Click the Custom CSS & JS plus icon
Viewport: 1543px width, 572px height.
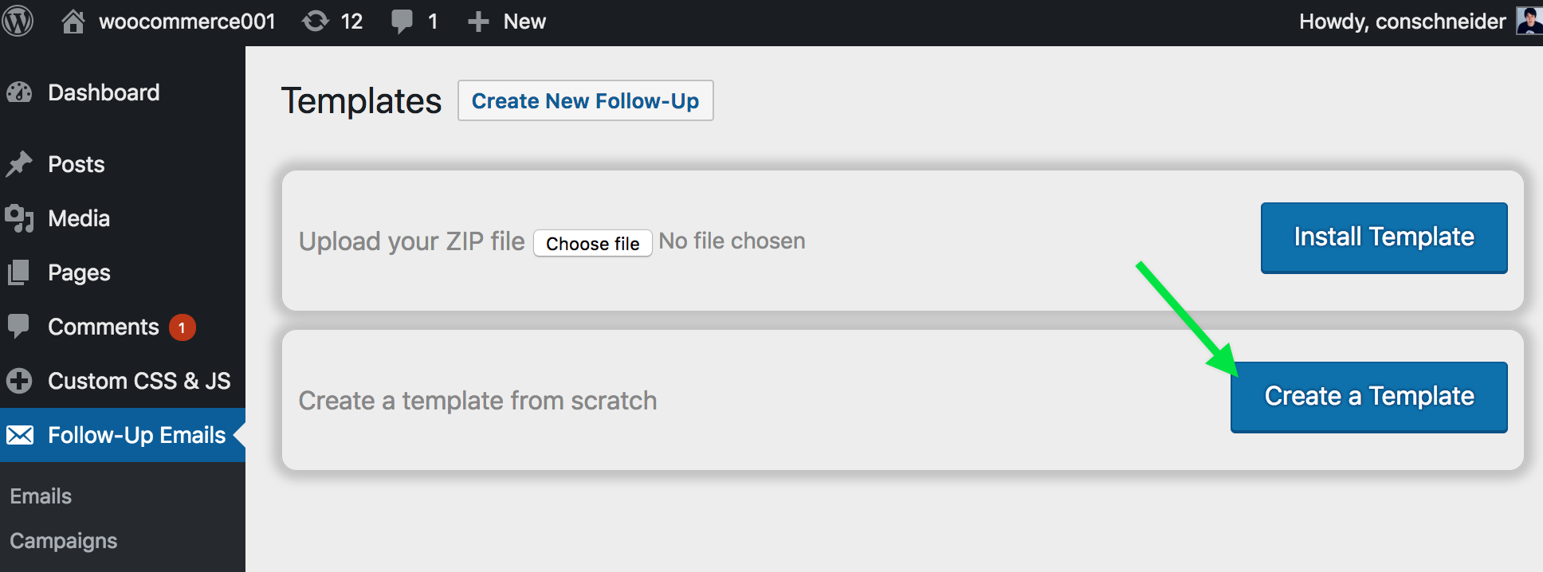pos(19,381)
